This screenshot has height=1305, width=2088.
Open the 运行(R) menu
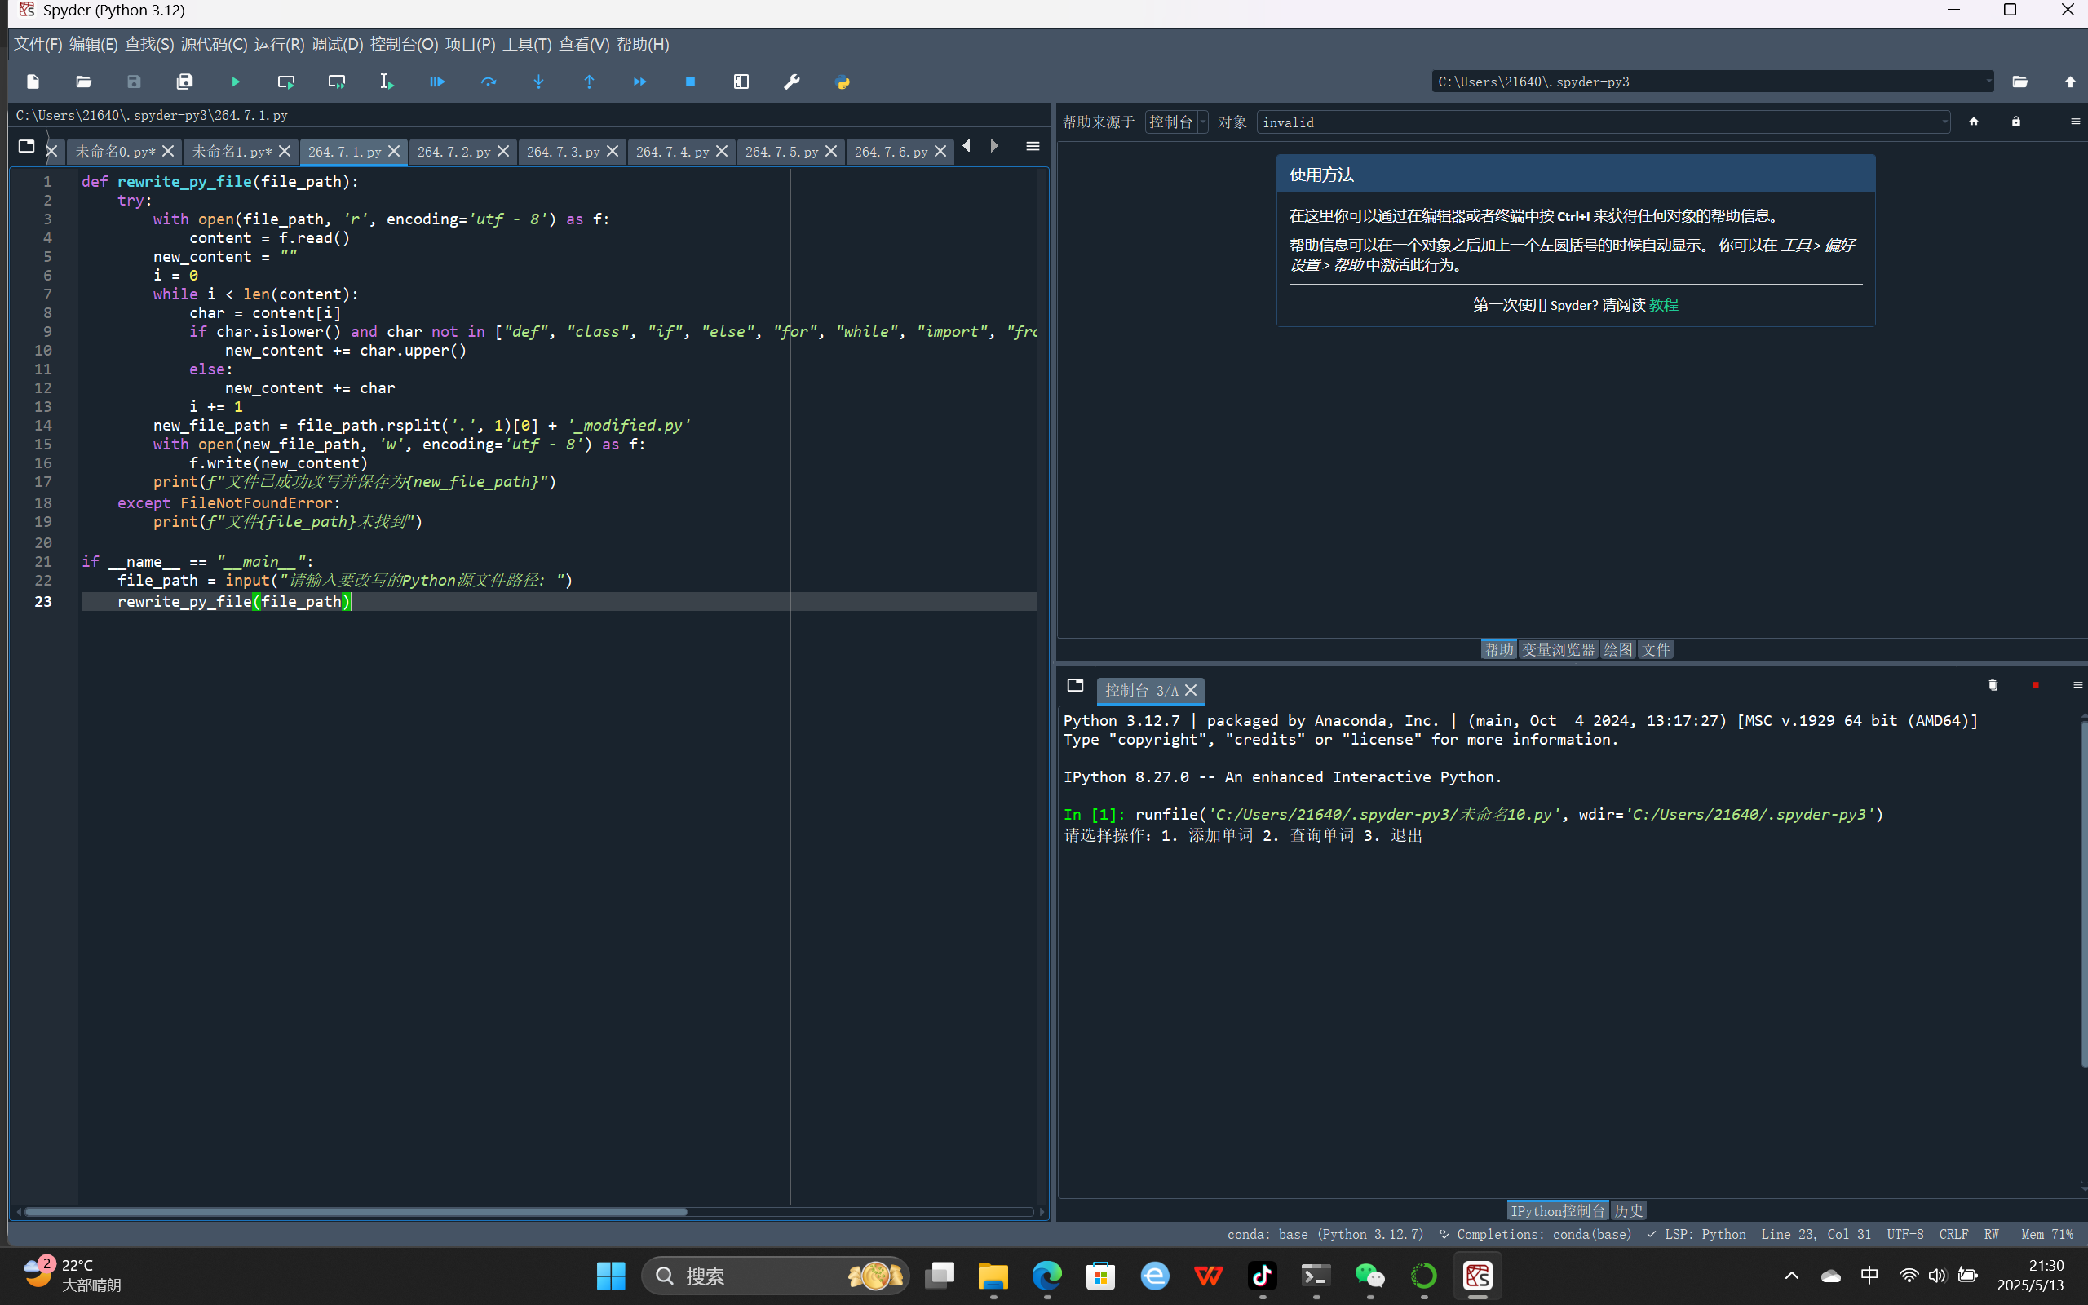tap(279, 44)
